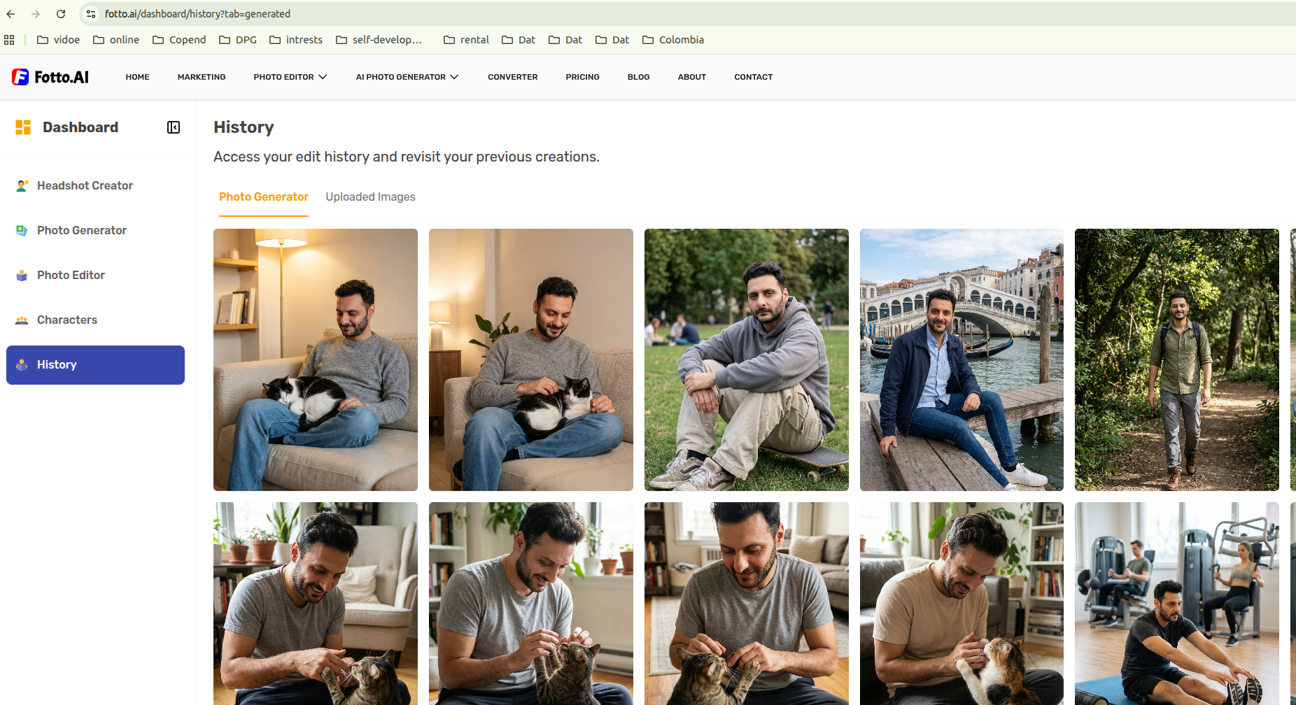Go to the BLOG section
The width and height of the screenshot is (1296, 705).
click(638, 77)
